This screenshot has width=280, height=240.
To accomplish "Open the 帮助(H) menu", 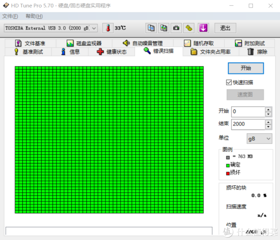I will pyautogui.click(x=34, y=16).
